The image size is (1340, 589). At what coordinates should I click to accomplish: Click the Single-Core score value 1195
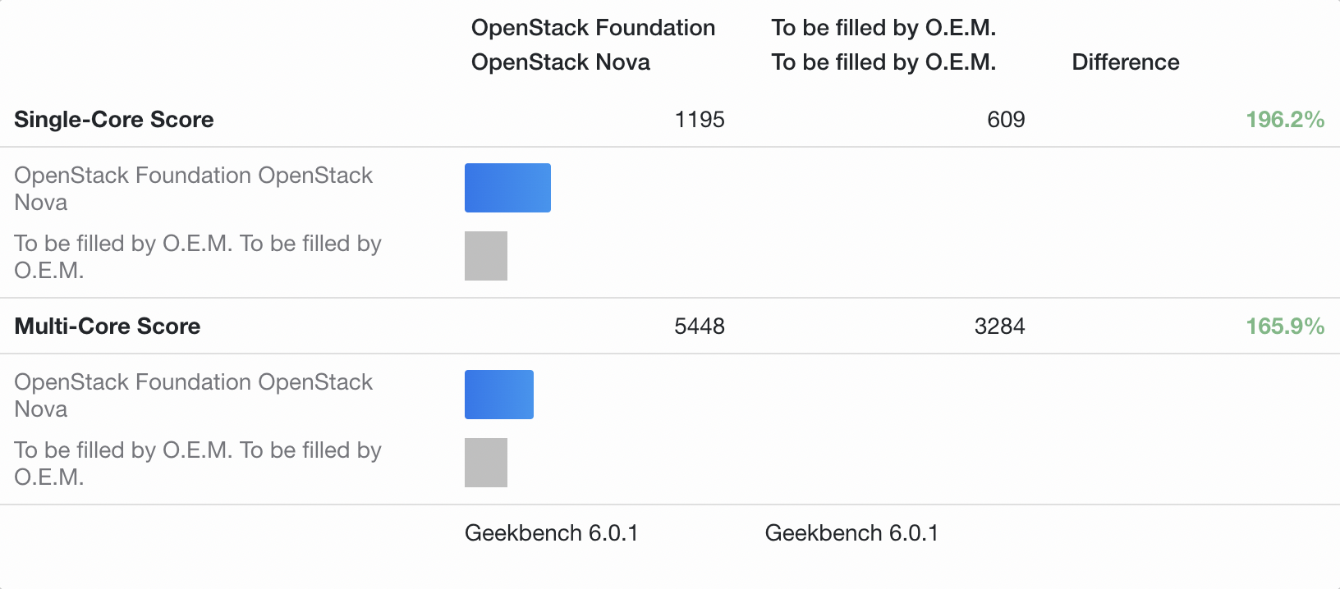(x=700, y=120)
